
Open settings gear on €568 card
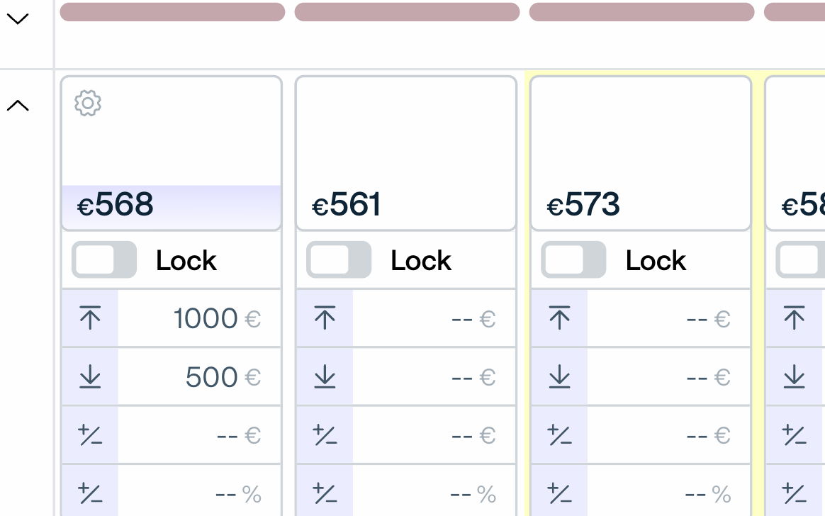(88, 103)
